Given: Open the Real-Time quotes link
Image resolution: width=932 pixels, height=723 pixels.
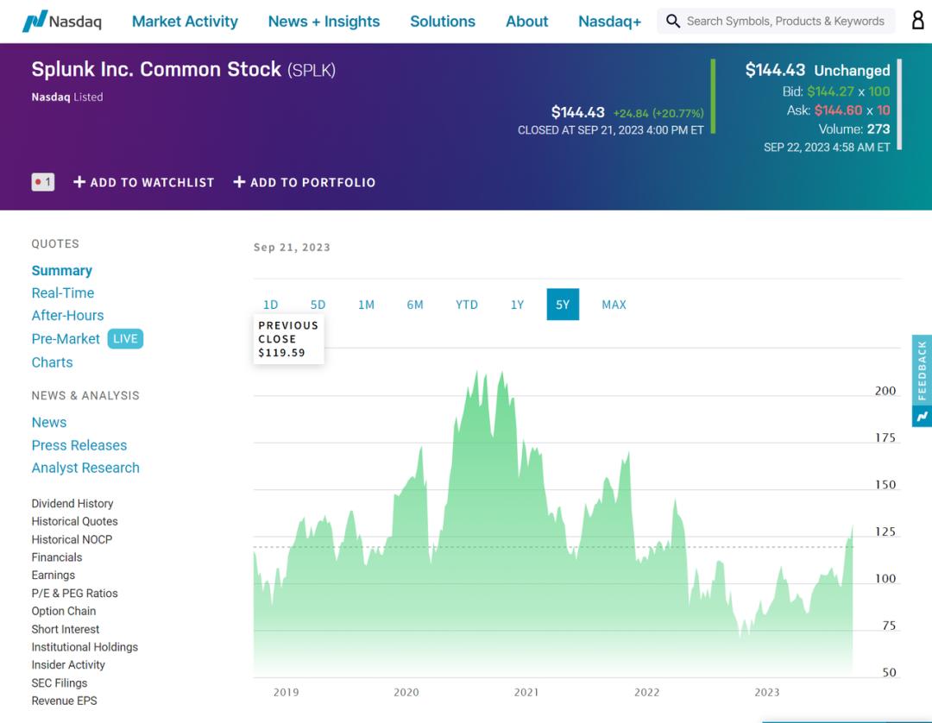Looking at the screenshot, I should (63, 292).
